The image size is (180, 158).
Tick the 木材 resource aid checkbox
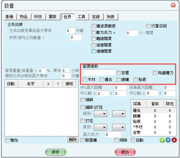tap(85, 79)
